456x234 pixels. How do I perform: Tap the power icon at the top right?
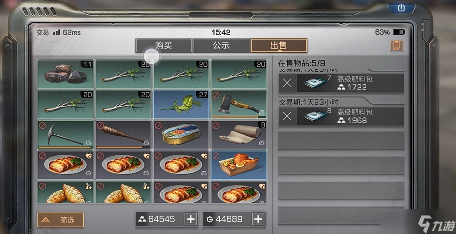pyautogui.click(x=401, y=8)
